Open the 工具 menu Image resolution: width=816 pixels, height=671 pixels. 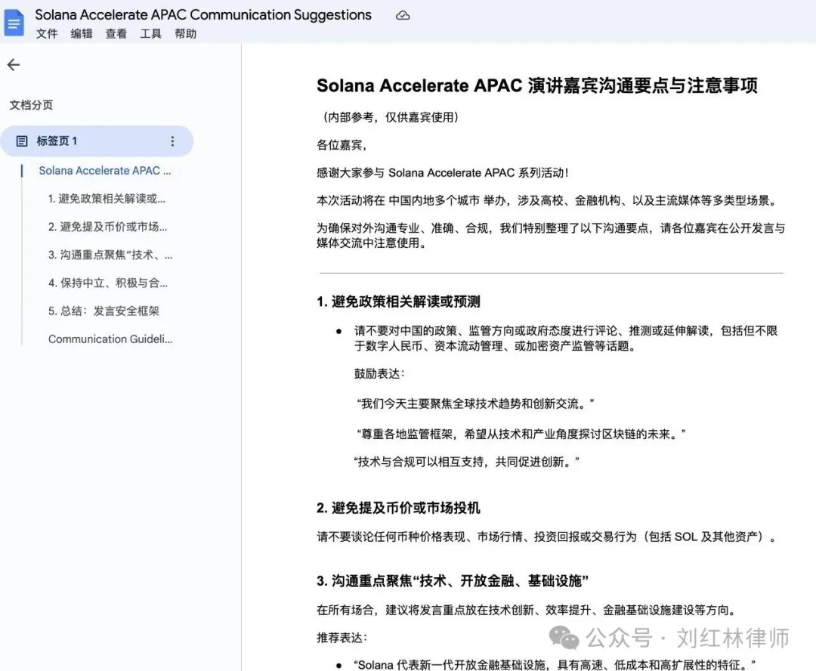[x=150, y=33]
